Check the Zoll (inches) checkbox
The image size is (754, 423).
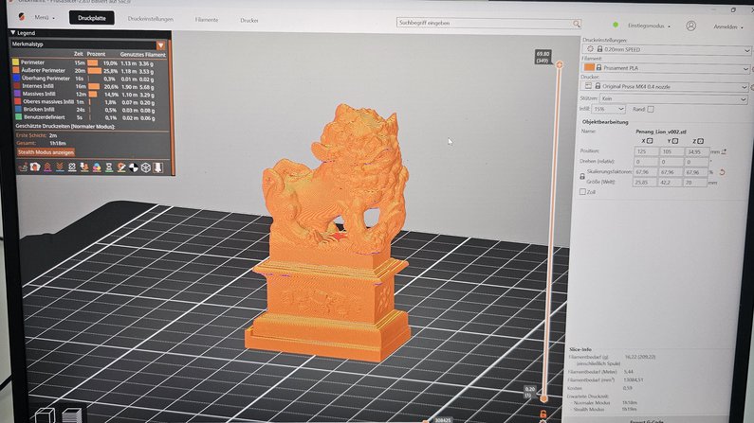pos(582,192)
